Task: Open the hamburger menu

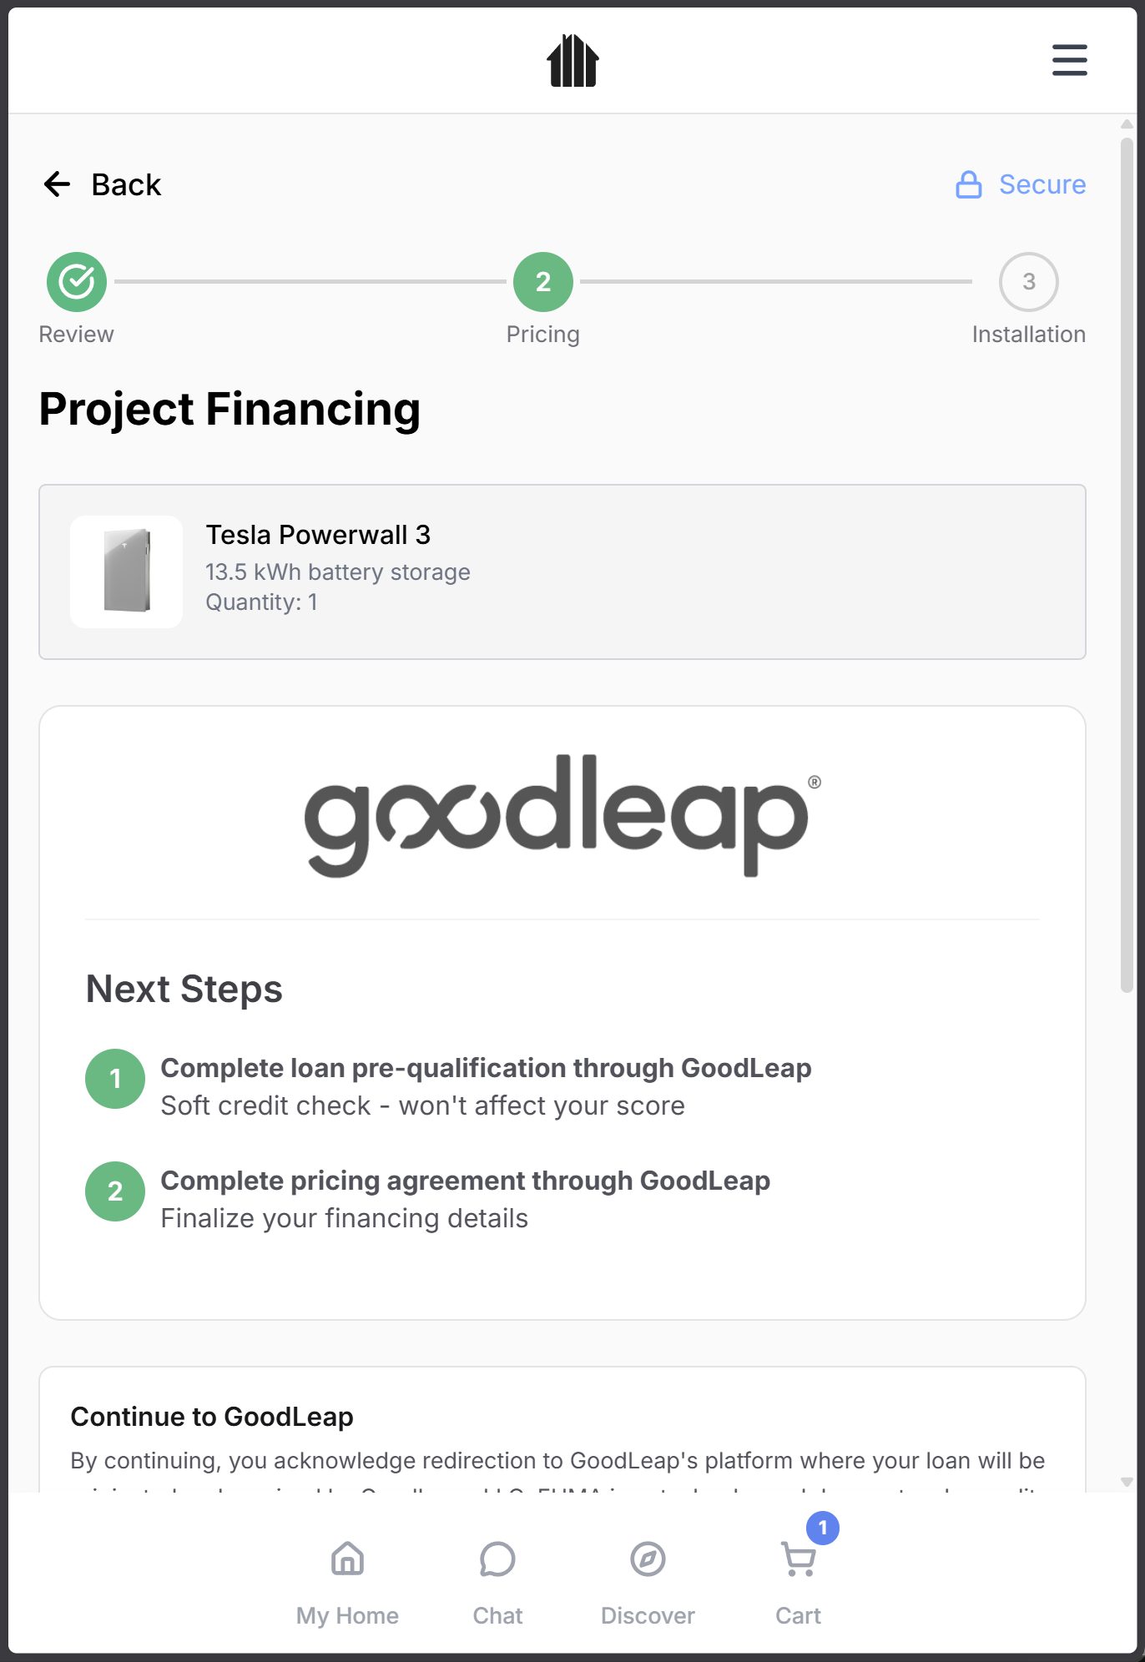Action: (x=1069, y=61)
